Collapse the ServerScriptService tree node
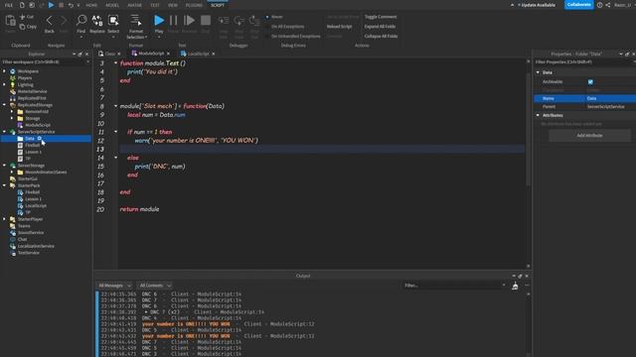 [4, 132]
